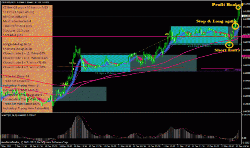Select 'Closed trade 1 = 15, Wins=20%'
This screenshot has width=250, height=148.
[x=24, y=53]
